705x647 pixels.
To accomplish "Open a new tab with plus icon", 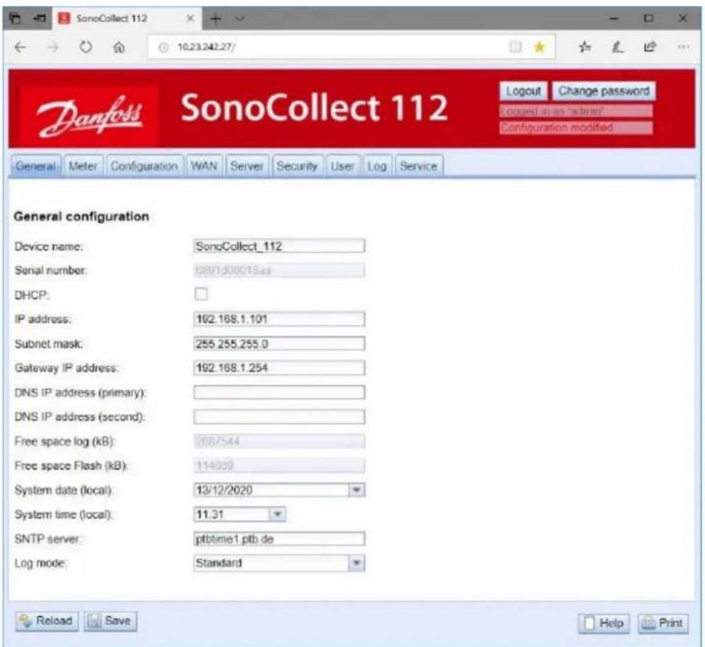I will pyautogui.click(x=216, y=18).
